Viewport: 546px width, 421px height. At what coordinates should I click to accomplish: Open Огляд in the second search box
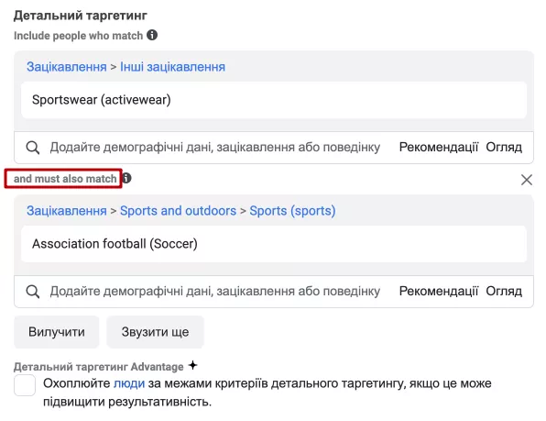[504, 291]
